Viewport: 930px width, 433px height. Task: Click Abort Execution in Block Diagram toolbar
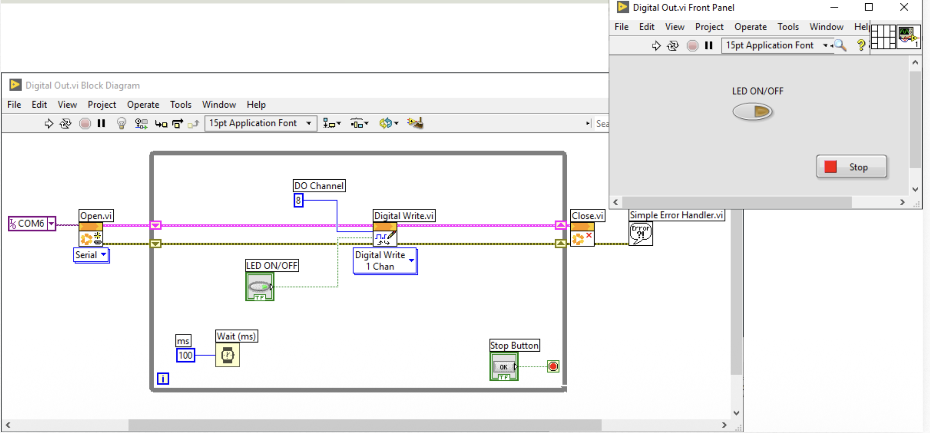click(85, 124)
